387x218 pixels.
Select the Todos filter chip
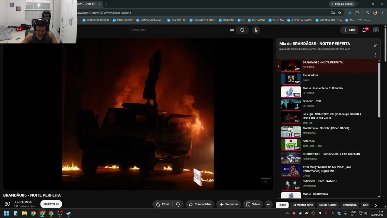click(x=282, y=205)
